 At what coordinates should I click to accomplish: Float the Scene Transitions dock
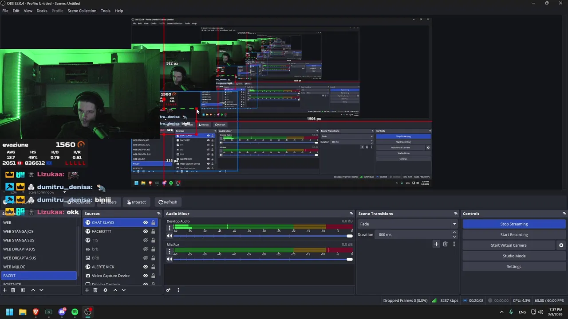coord(456,214)
